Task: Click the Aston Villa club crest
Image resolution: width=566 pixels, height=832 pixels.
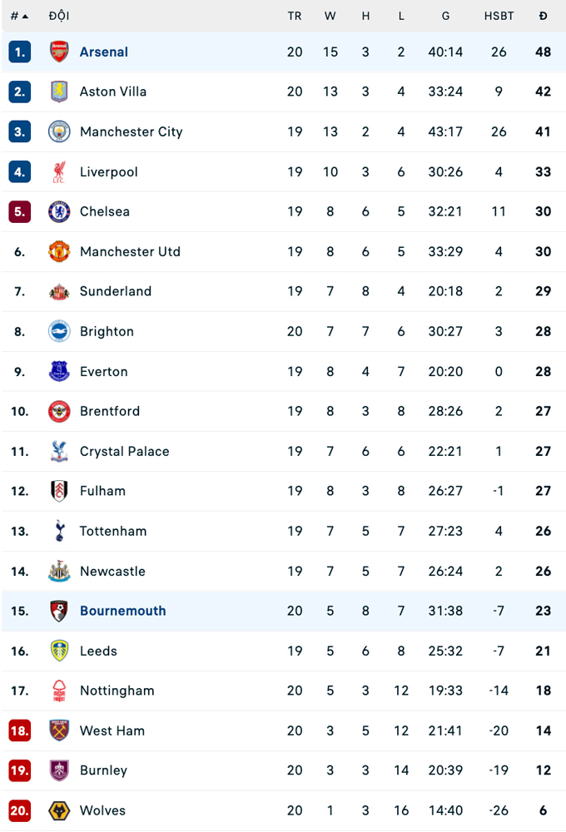Action: (x=59, y=92)
